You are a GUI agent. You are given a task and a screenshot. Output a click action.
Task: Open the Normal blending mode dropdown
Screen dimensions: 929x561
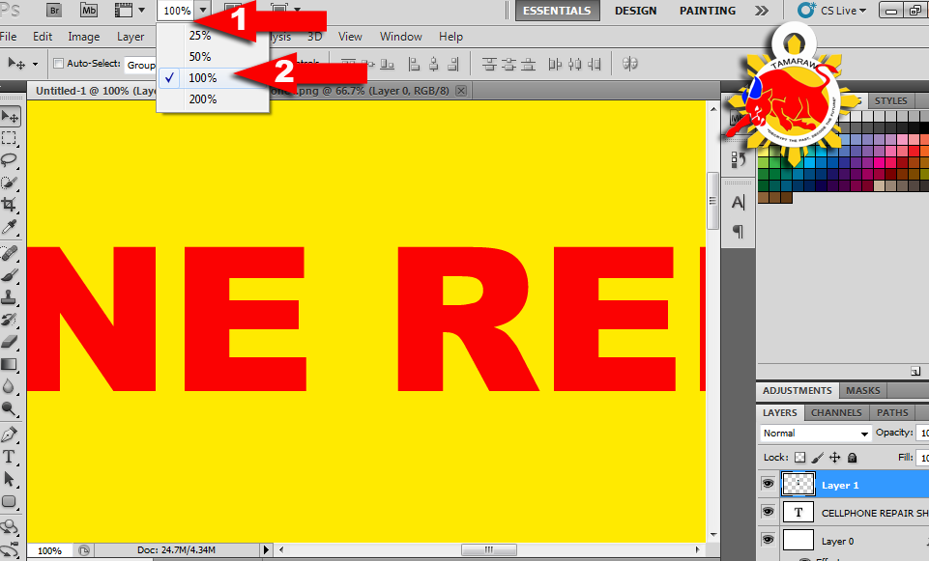(815, 433)
